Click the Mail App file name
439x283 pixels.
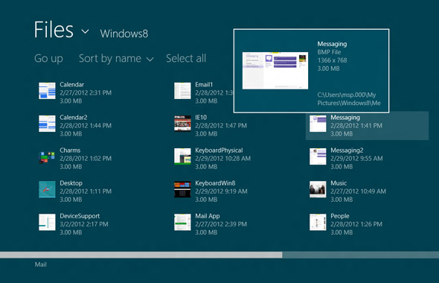tap(208, 216)
